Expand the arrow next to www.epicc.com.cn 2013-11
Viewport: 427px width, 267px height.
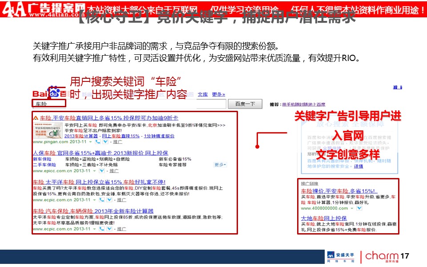(94, 171)
